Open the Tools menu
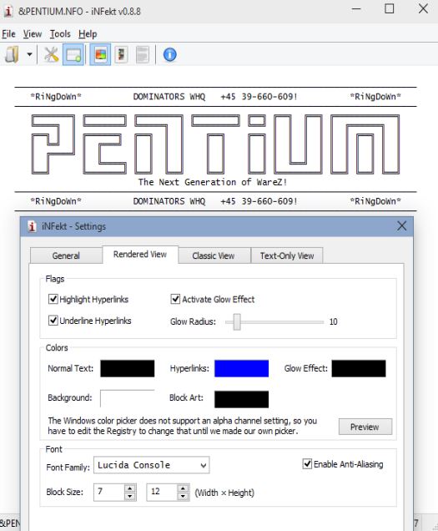Image resolution: width=438 pixels, height=531 pixels. point(60,34)
